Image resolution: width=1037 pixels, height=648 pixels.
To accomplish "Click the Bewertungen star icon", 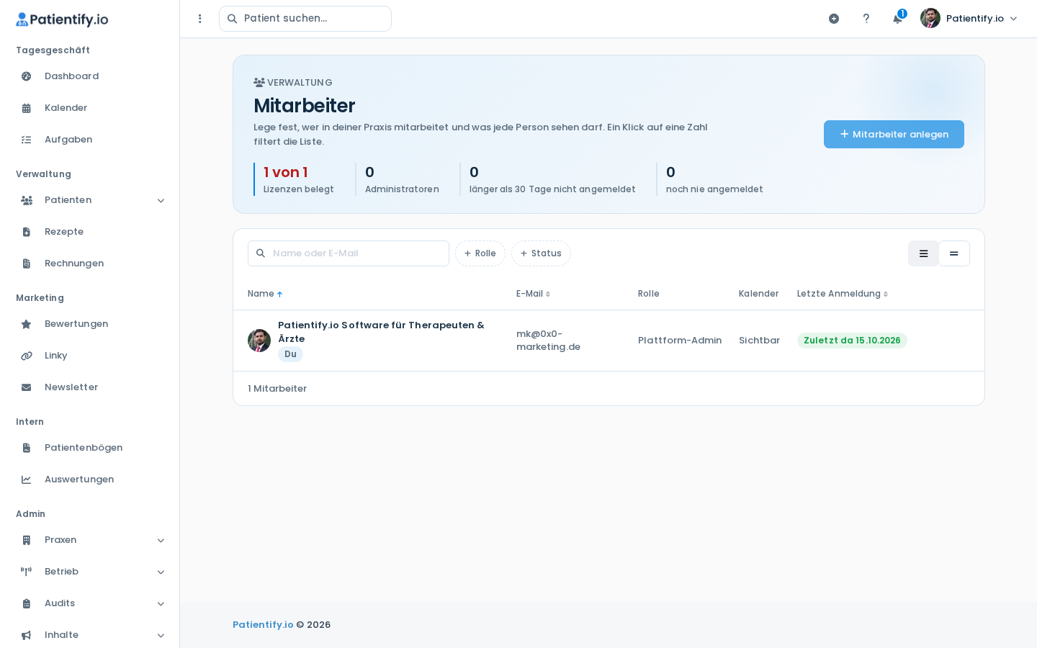I will (x=27, y=324).
